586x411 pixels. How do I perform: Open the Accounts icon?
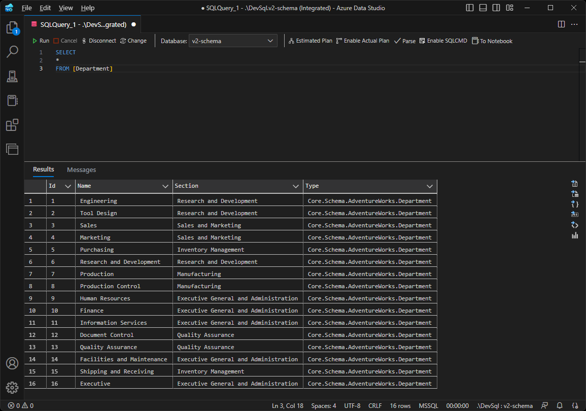tap(12, 363)
